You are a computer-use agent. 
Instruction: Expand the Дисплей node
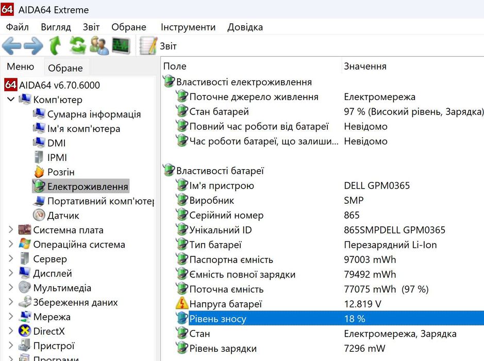pyautogui.click(x=11, y=273)
